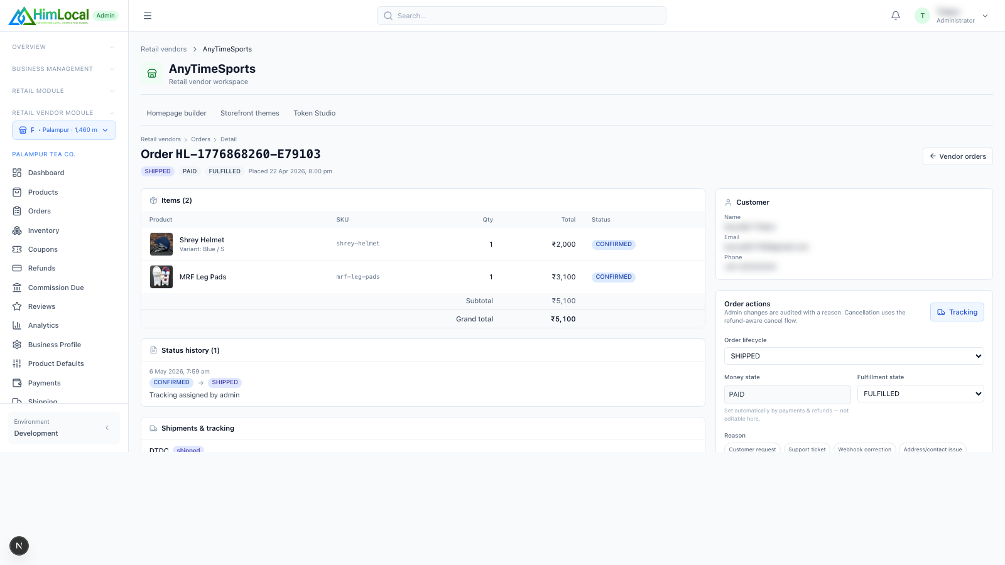The image size is (1005, 565).
Task: Open the Palampur vendor selector dropdown
Action: (64, 130)
